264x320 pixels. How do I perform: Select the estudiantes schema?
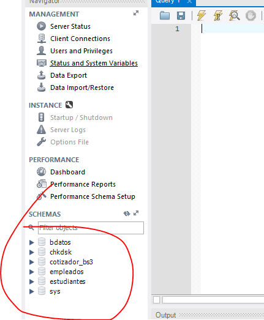[67, 281]
